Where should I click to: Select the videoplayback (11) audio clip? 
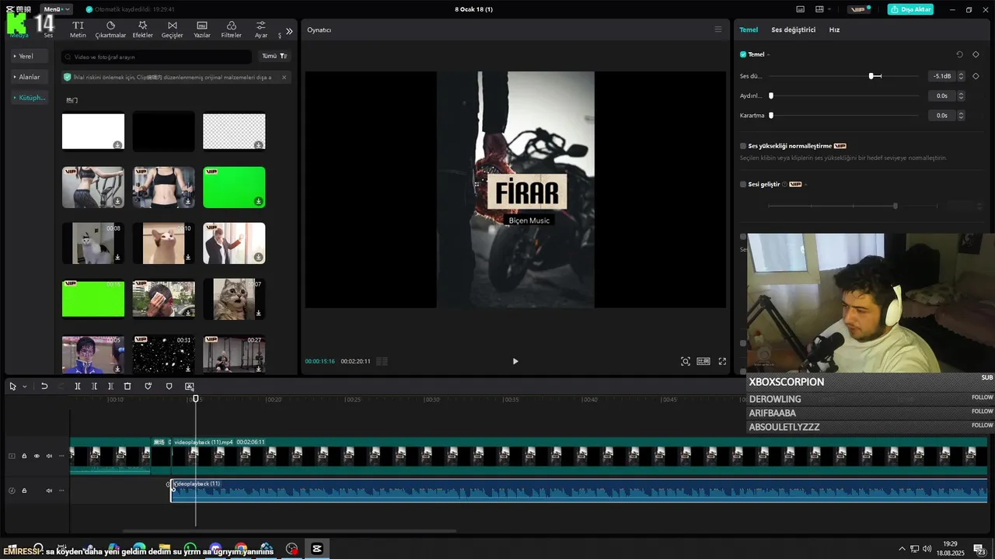(579, 491)
